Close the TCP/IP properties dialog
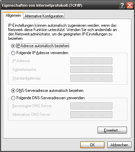This screenshot has height=152, width=135. point(130,5)
